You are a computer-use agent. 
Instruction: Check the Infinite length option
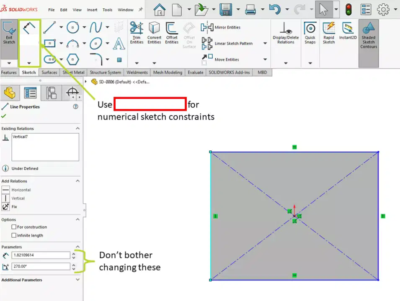point(14,235)
